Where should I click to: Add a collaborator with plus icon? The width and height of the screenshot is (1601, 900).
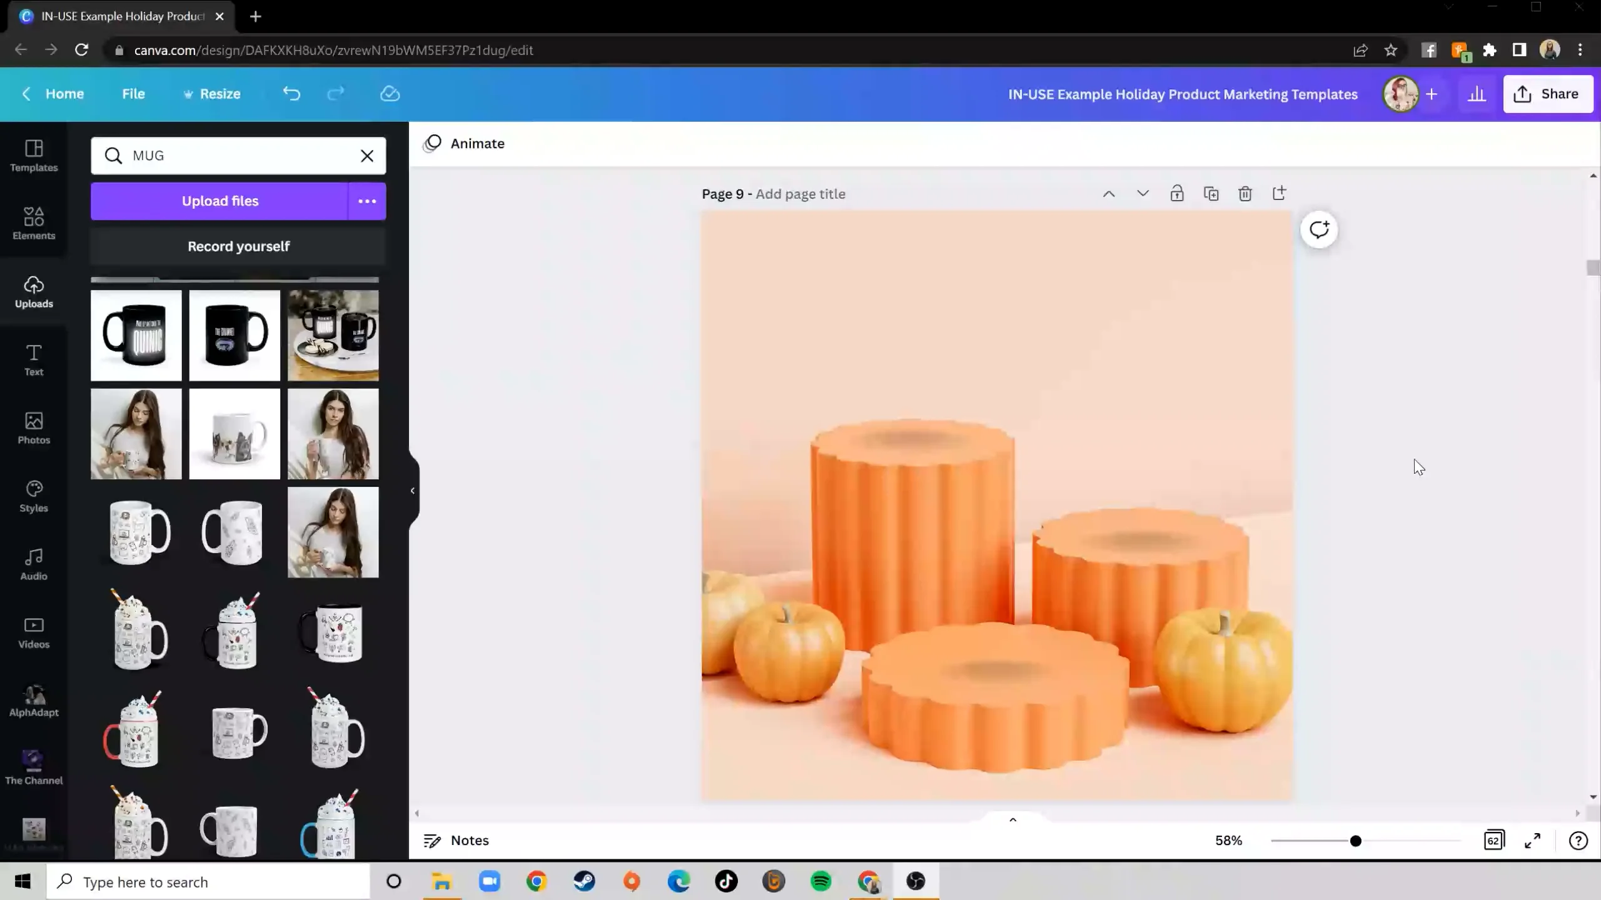pos(1432,94)
